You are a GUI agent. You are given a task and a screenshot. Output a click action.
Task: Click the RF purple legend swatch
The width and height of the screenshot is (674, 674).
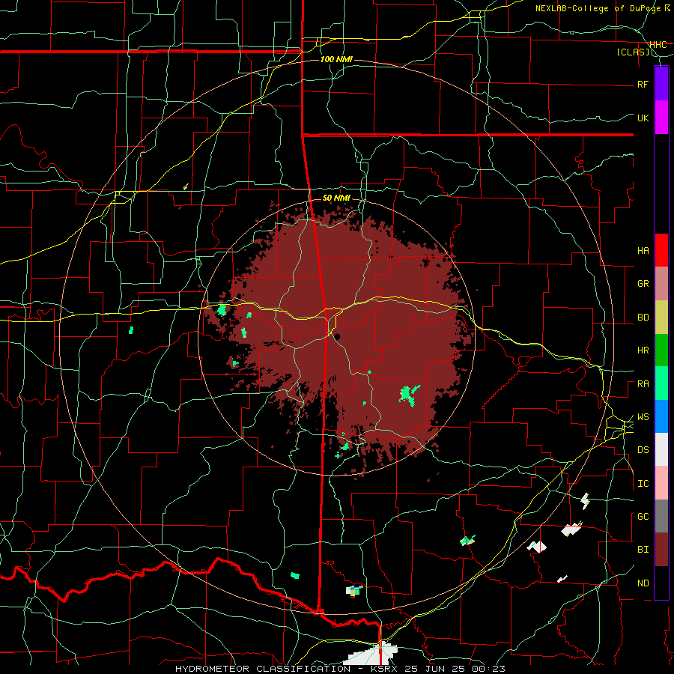point(661,84)
